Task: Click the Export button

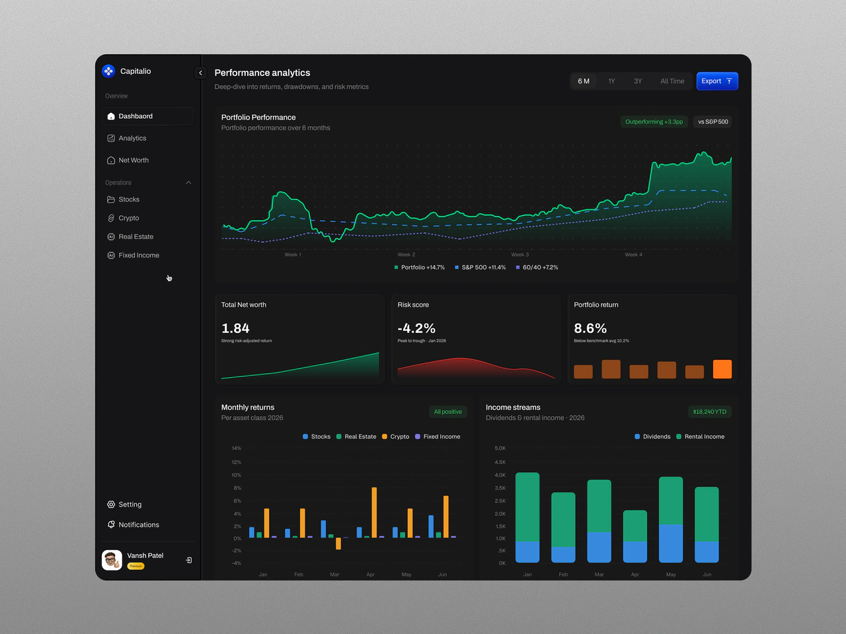Action: tap(717, 81)
